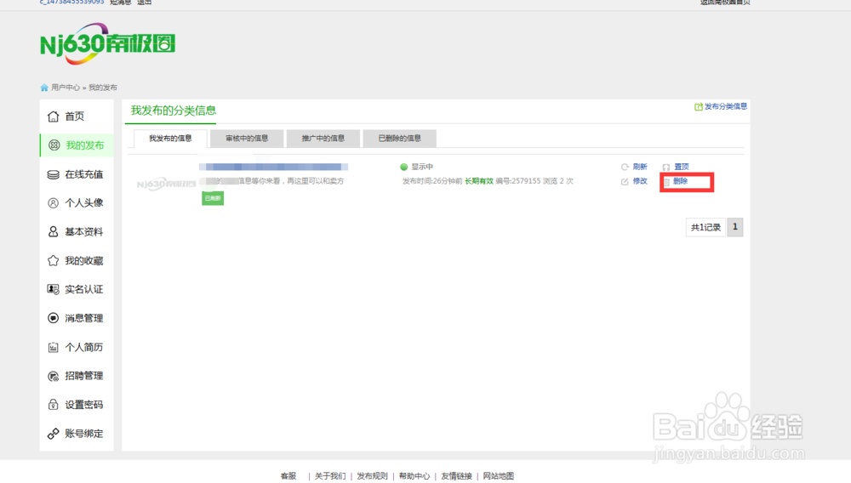851x483 pixels.
Task: Open 基本资料 sidebar entry
Action: [75, 232]
